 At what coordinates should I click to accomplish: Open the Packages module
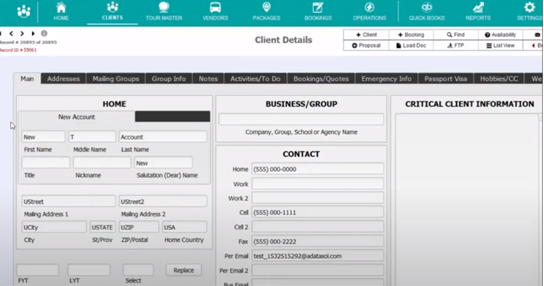tap(266, 11)
